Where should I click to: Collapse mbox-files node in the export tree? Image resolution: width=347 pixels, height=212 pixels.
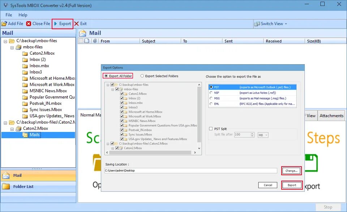(x=113, y=89)
